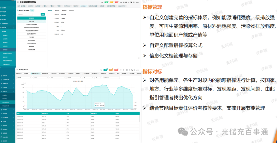The height and width of the screenshot is (143, 277).
Task: Open the 产量管理 sidebar icon in 能碳管理平台
Action: tap(1, 87)
